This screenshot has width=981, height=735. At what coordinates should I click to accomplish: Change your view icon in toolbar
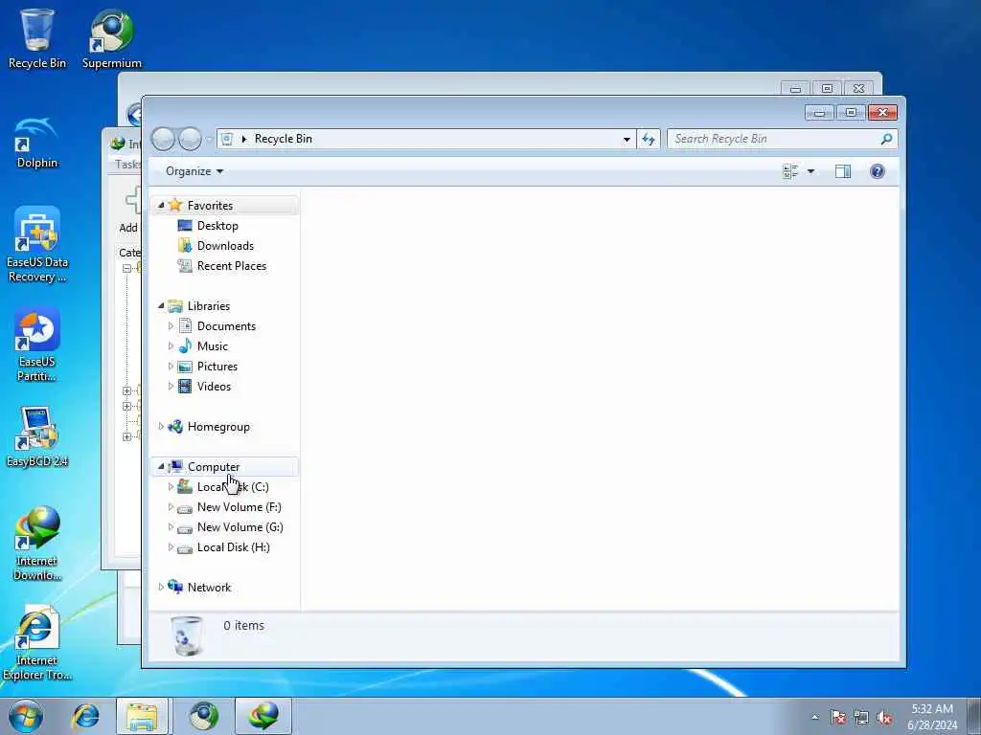coord(790,171)
